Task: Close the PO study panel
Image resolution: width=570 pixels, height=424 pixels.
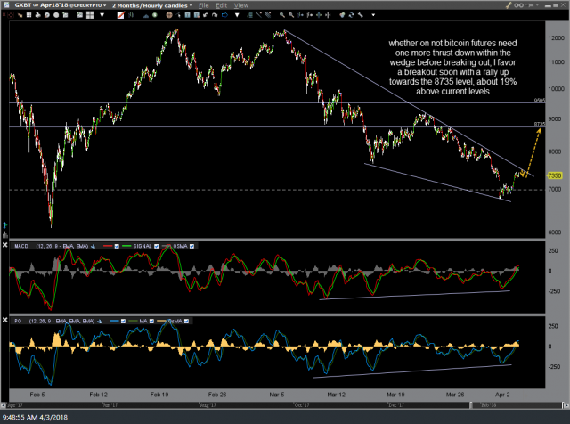Action: pos(4,320)
